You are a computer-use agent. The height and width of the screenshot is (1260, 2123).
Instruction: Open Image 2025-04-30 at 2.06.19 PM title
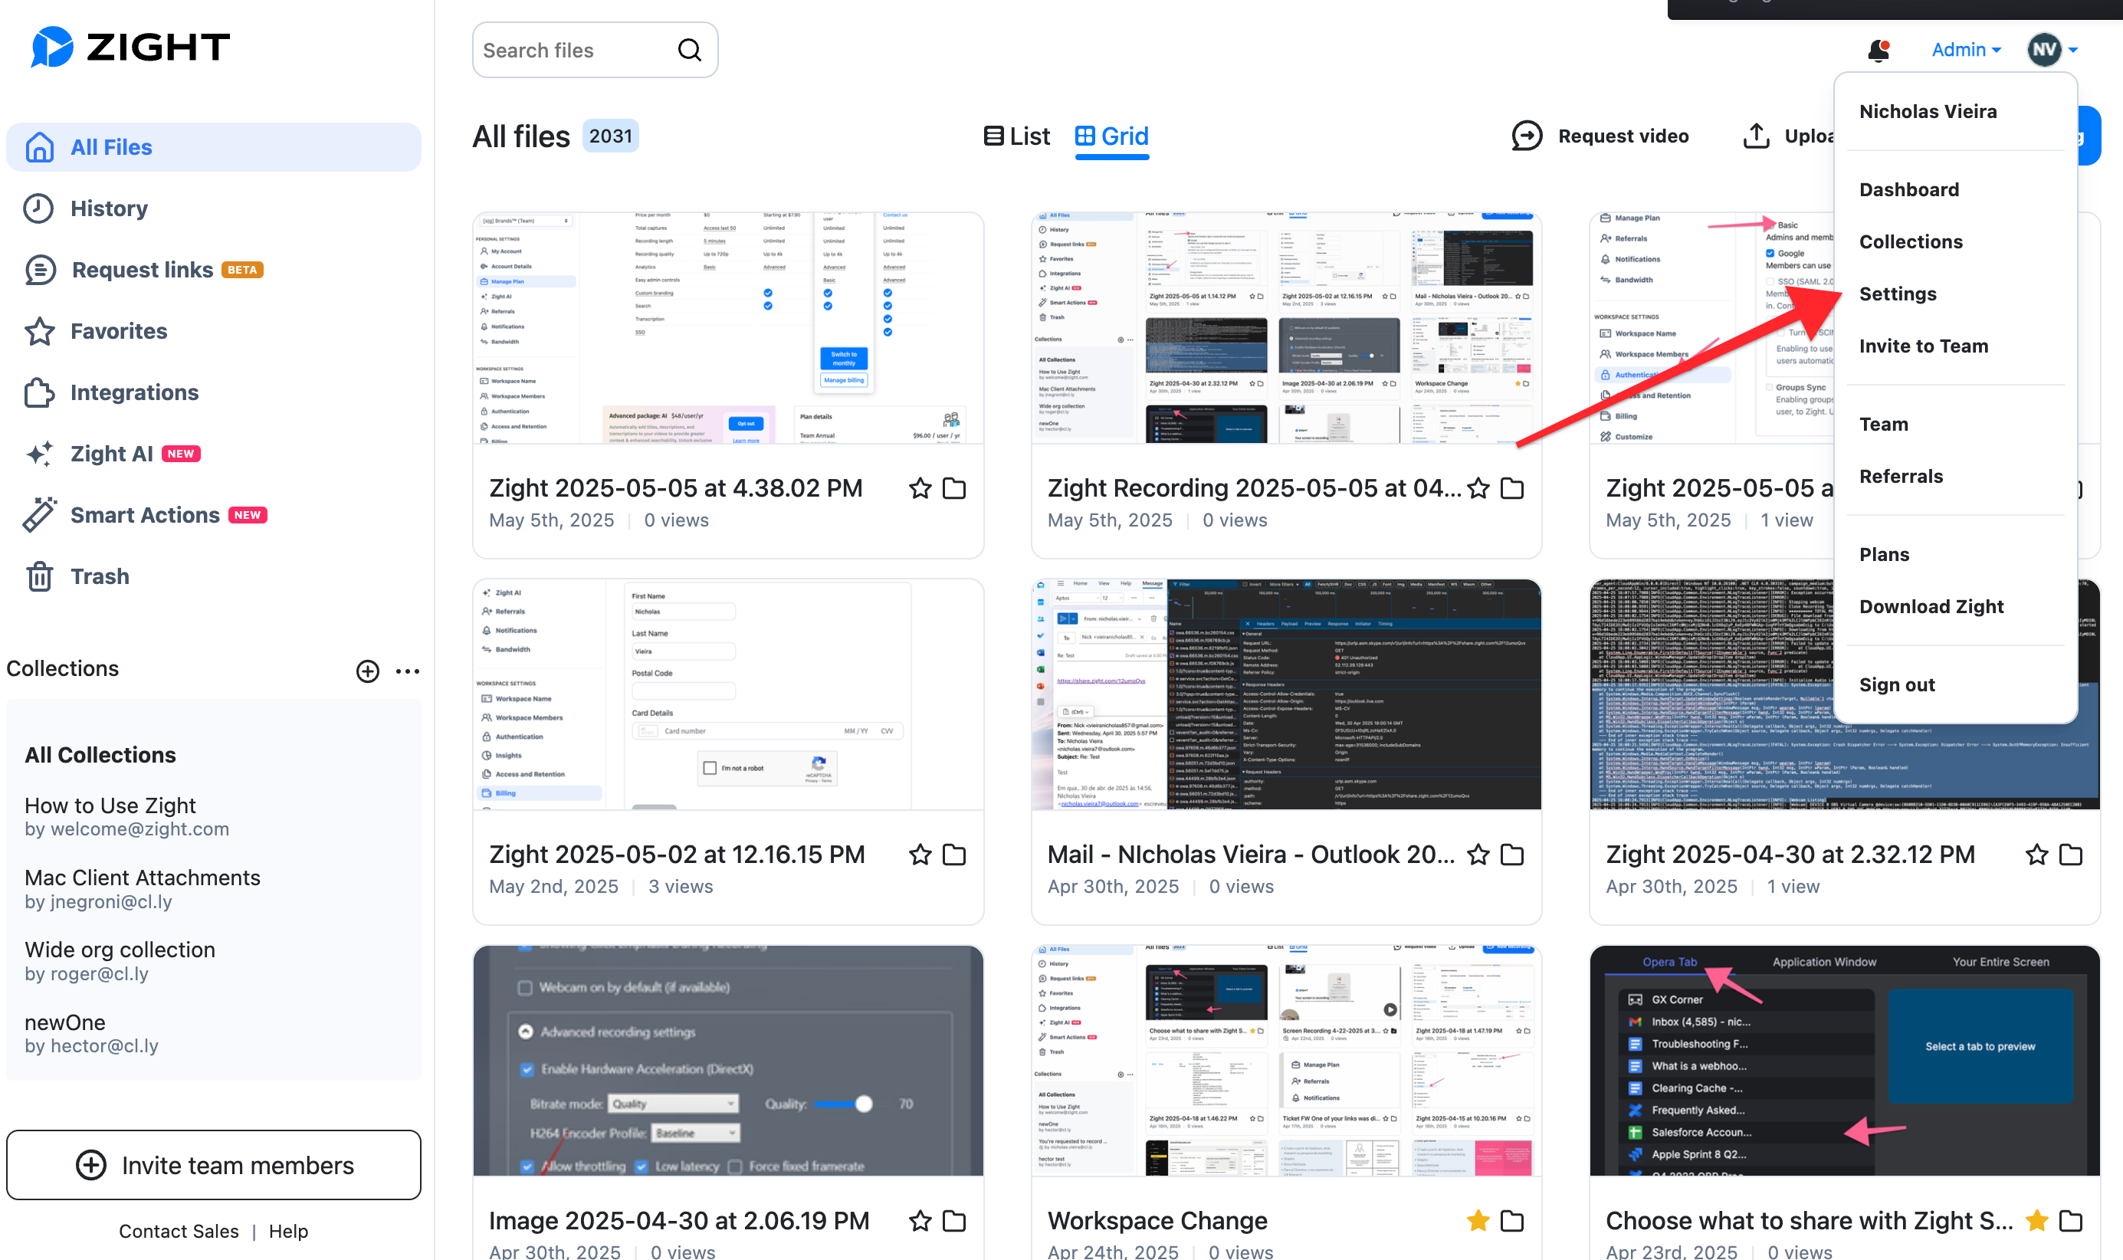(x=679, y=1221)
